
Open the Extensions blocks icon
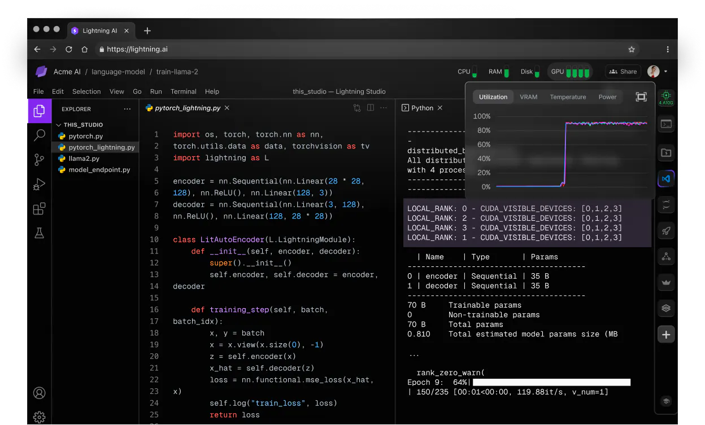pyautogui.click(x=40, y=209)
